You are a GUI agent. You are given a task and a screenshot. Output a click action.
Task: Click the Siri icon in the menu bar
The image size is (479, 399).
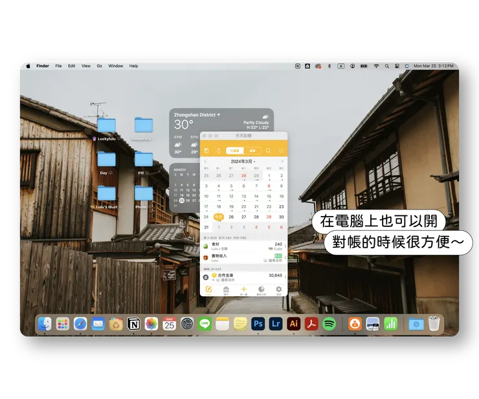click(x=407, y=66)
